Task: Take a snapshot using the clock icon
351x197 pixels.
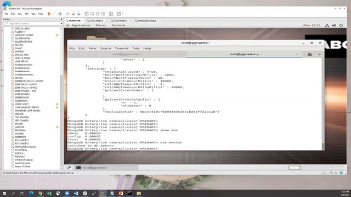Action: pyautogui.click(x=67, y=14)
